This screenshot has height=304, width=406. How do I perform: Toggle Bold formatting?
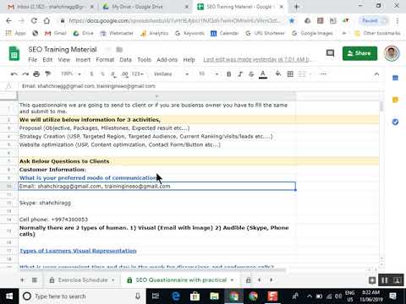point(229,74)
